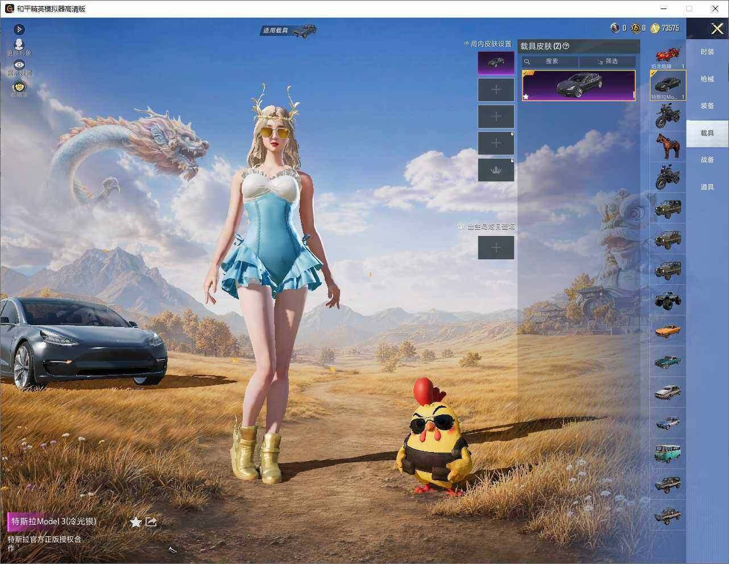Switch to the 道具 tab

pos(707,187)
